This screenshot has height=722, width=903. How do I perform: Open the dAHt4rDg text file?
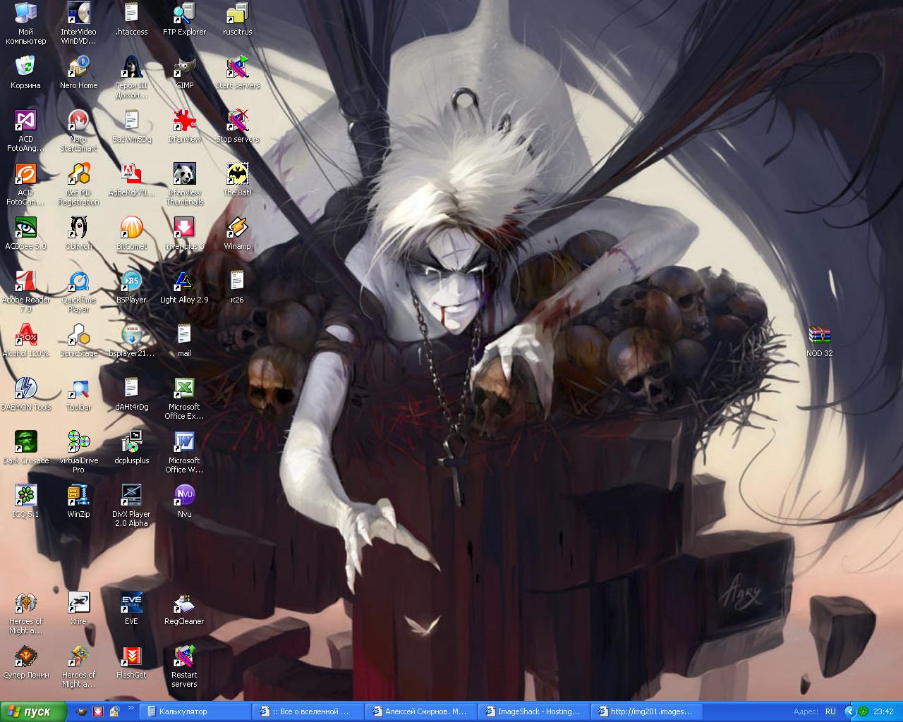(131, 394)
